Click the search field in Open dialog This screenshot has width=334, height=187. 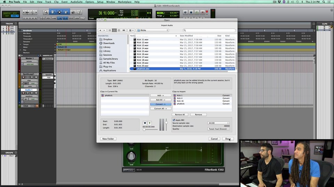209,30
